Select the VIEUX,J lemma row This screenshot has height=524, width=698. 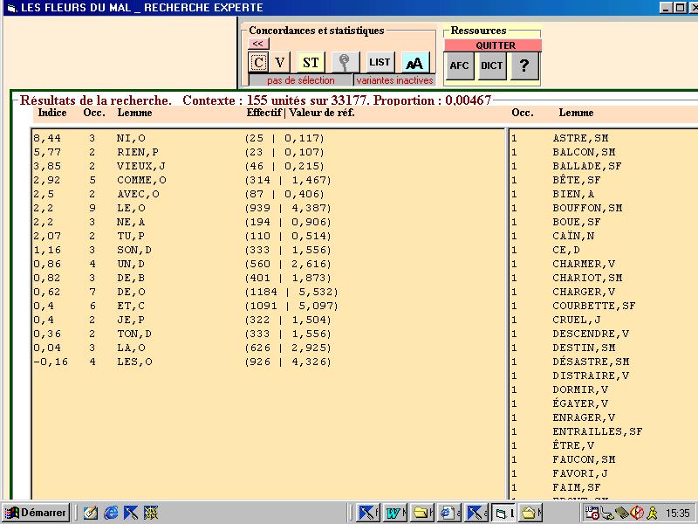click(x=269, y=166)
